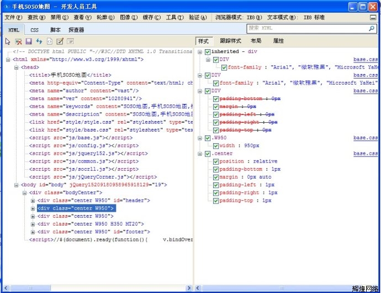Viewport: 381px width, 293px height.
Task: Open the 文件(F) menu
Action: 14,18
